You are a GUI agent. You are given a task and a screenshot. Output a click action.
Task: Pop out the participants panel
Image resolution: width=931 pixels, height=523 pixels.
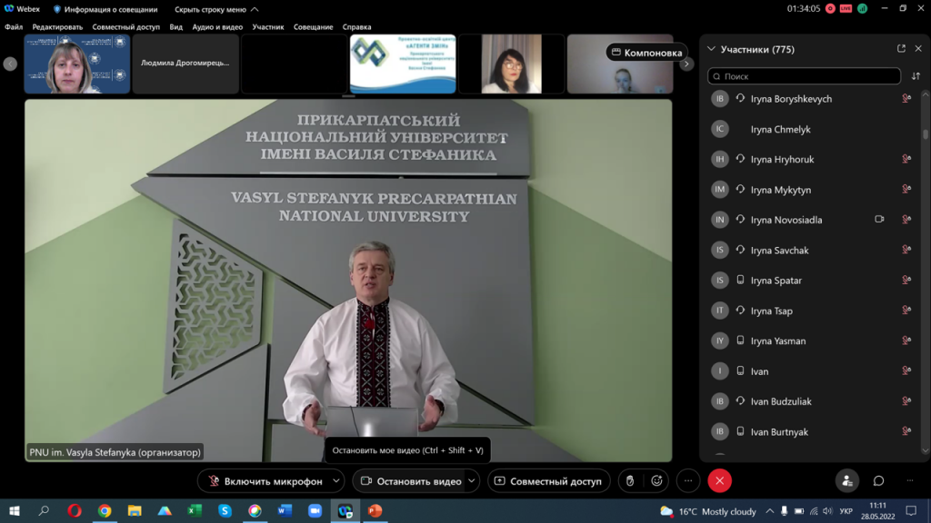click(x=901, y=49)
